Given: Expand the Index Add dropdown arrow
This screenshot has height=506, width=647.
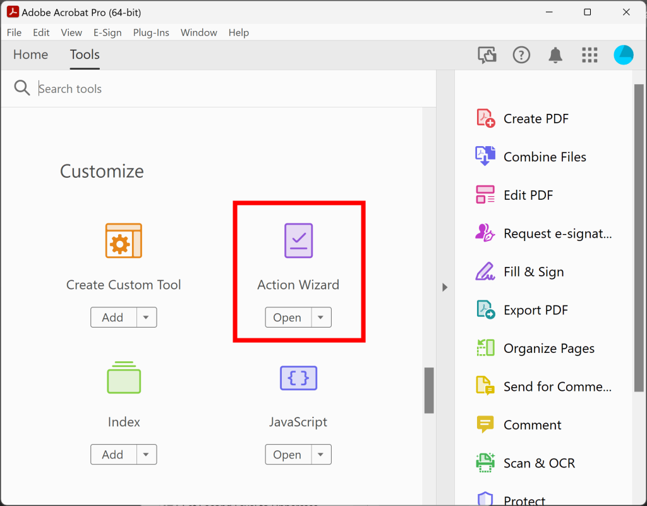Looking at the screenshot, I should click(146, 454).
